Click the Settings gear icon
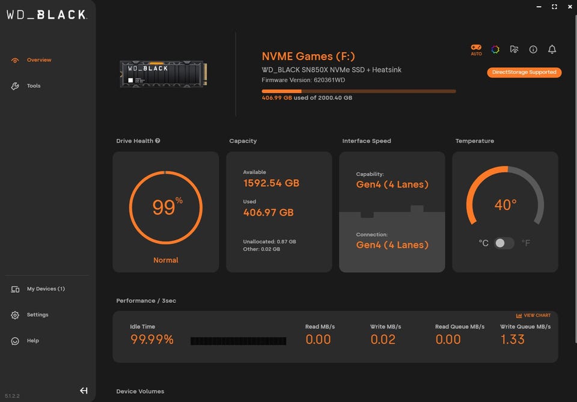577x402 pixels. (14, 315)
